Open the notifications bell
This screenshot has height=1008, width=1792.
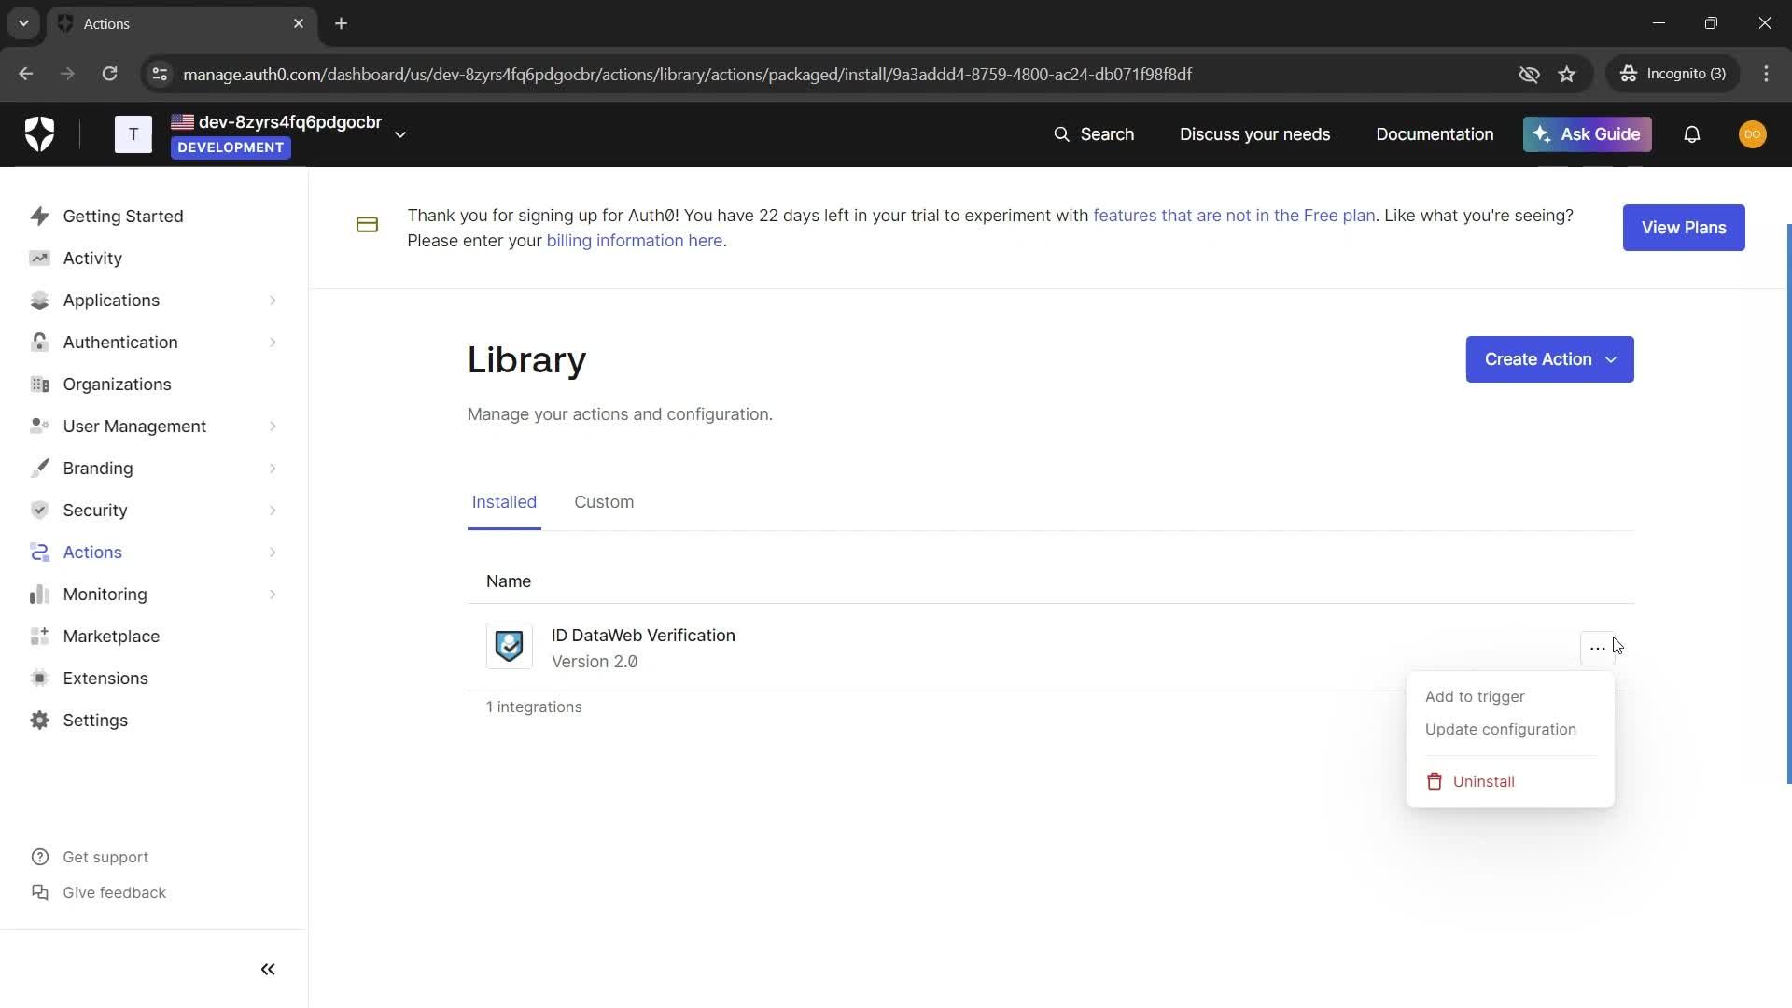(1691, 134)
